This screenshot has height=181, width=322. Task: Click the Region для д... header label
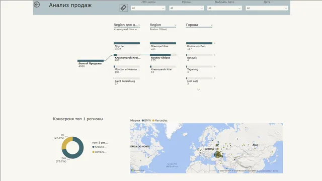[x=125, y=25]
